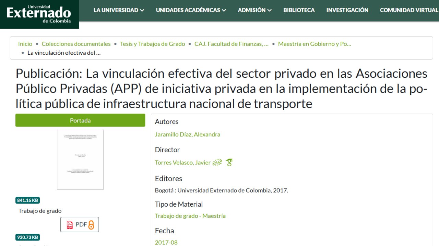
Task: Select Comunidad Virtual in the top navigation
Action: point(409,10)
